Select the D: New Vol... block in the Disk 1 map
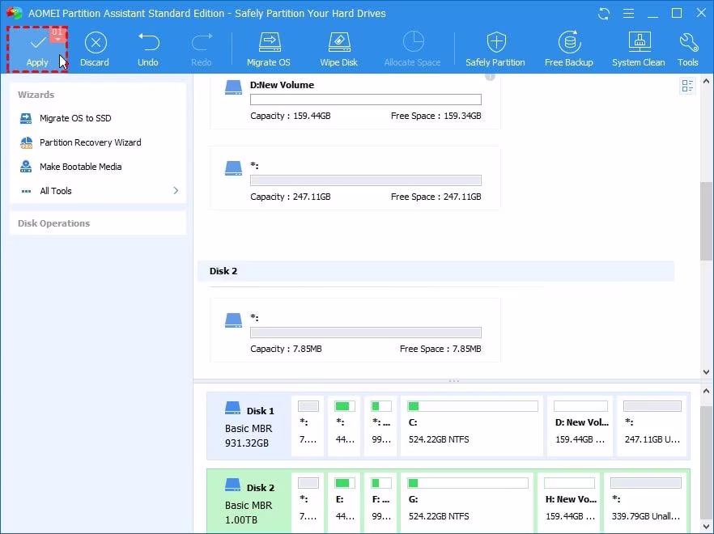This screenshot has width=714, height=534. (x=580, y=426)
